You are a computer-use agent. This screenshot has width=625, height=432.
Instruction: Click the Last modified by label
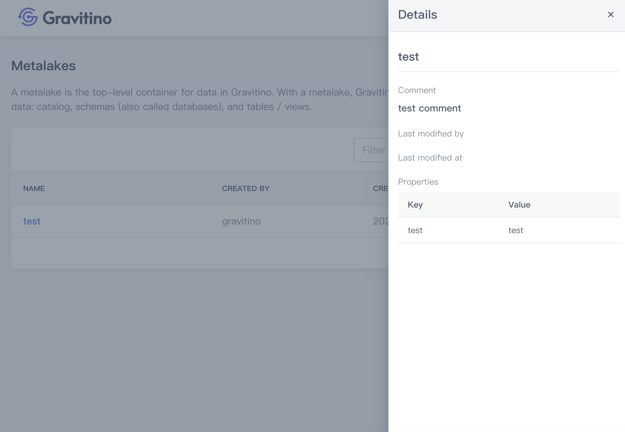tap(431, 134)
